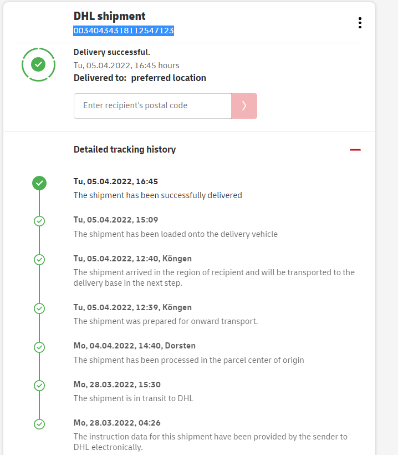Click the preferred location delivery text
This screenshot has height=455, width=398.
[169, 78]
